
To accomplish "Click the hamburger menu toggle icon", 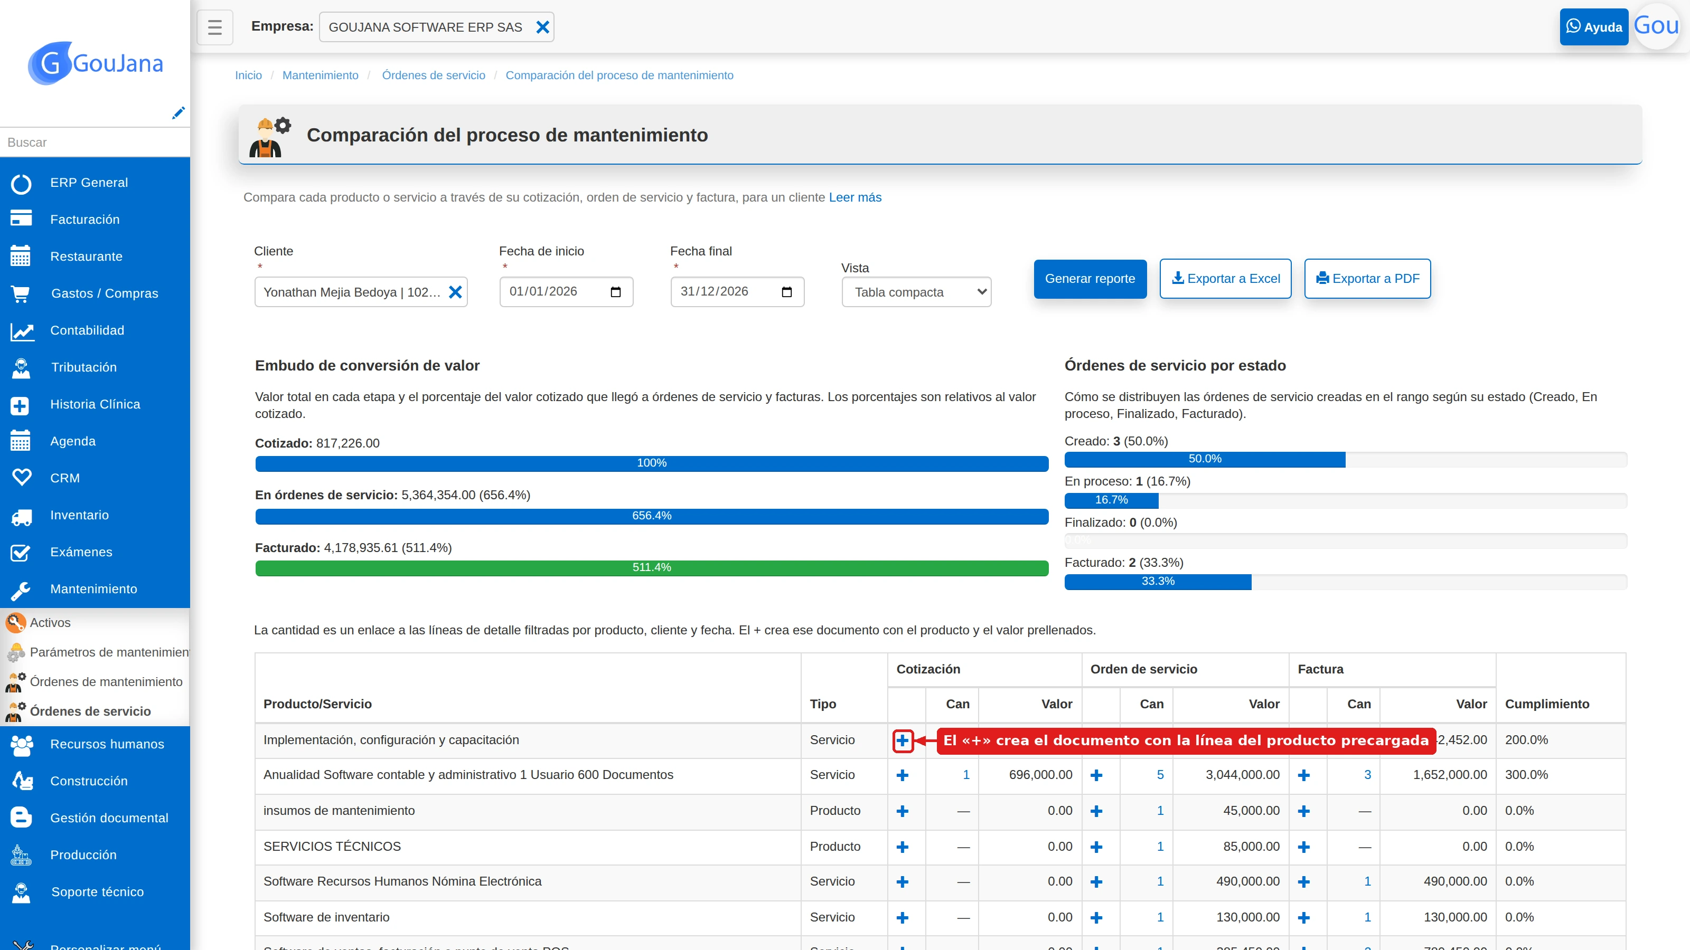I will 214,27.
